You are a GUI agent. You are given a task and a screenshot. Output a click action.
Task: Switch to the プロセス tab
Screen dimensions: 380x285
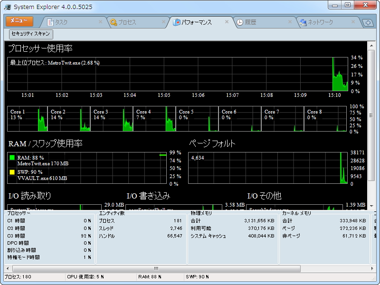[137, 22]
